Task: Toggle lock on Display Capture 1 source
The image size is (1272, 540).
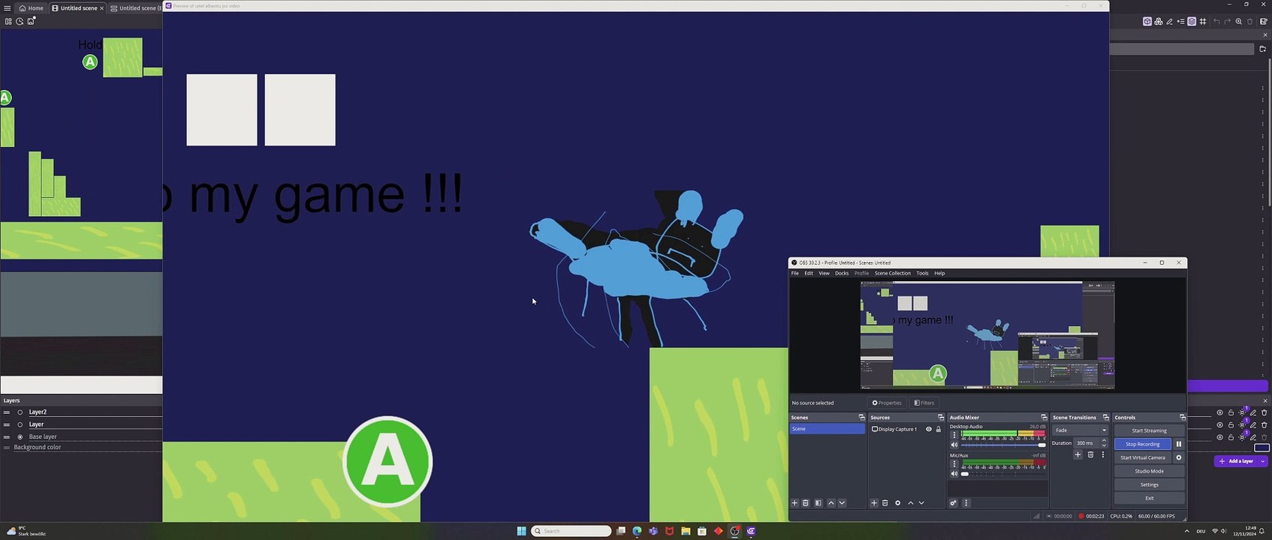Action: click(939, 429)
